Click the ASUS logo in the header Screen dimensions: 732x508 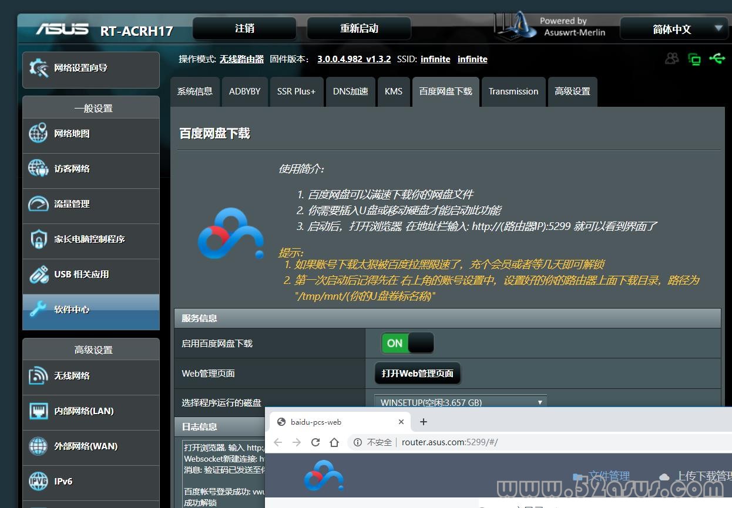point(62,29)
